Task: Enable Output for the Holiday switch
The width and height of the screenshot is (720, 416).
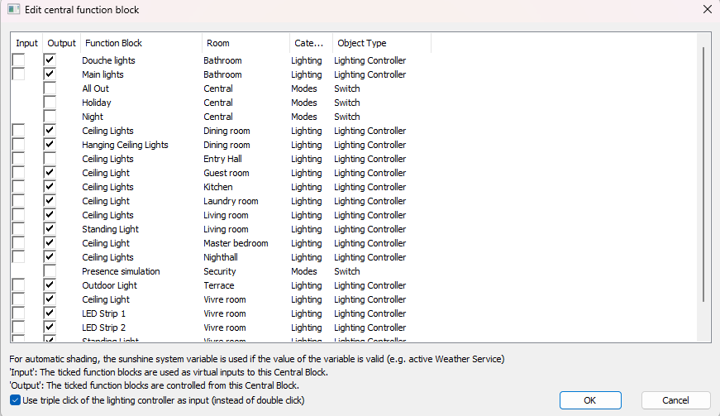Action: click(50, 103)
